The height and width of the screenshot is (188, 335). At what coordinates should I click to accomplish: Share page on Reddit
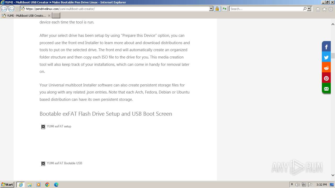(x=326, y=68)
